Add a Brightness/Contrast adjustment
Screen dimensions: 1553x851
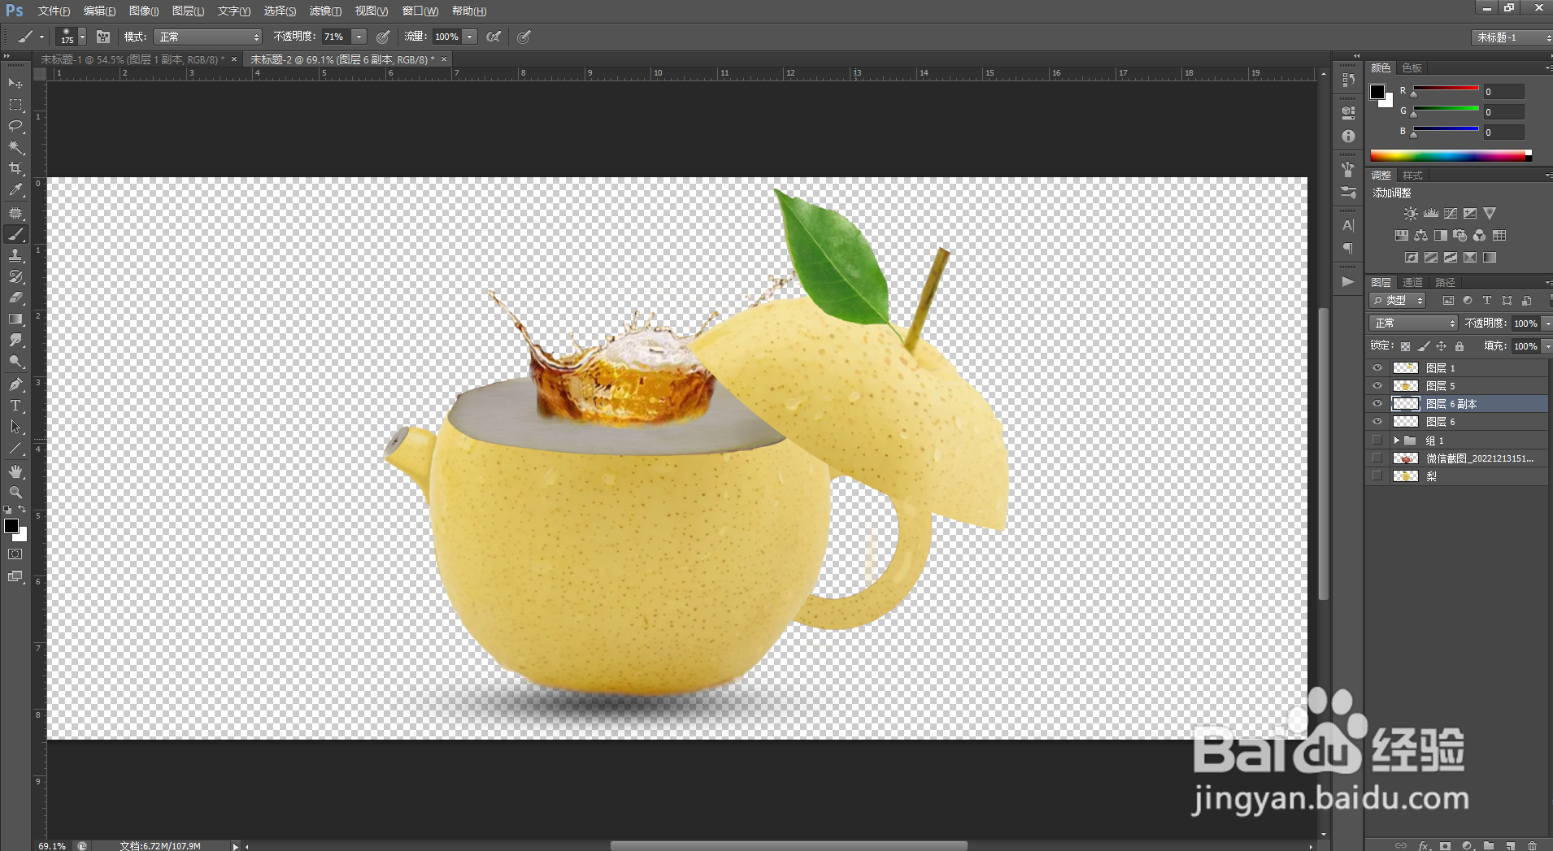1411,214
